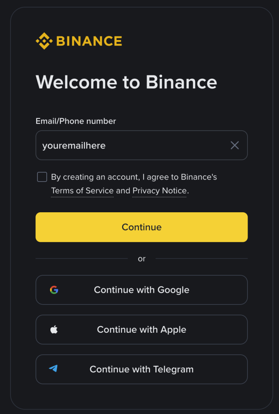
Task: Click the Telegram paper plane icon
Action: pyautogui.click(x=53, y=369)
